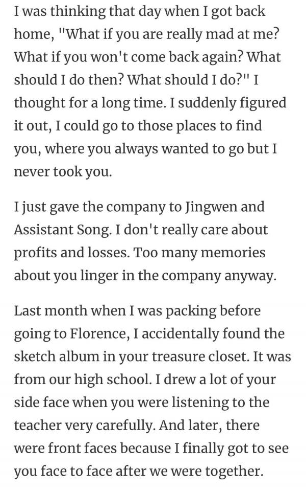Click the phrase "suddenly figured"
The width and height of the screenshot is (306, 490).
[x=232, y=103]
